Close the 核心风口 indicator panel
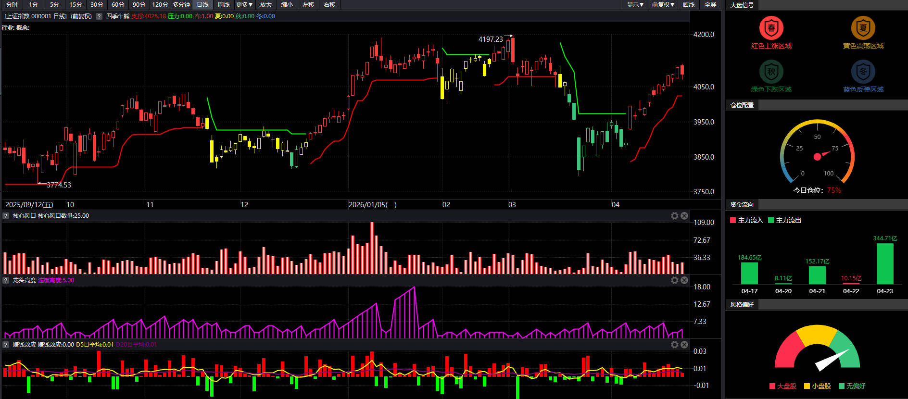 684,216
